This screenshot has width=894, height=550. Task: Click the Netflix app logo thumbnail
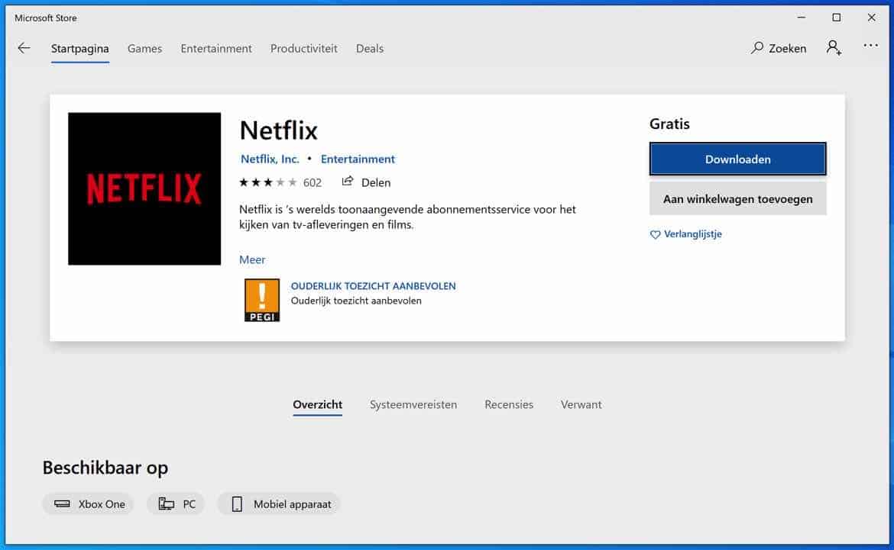144,189
